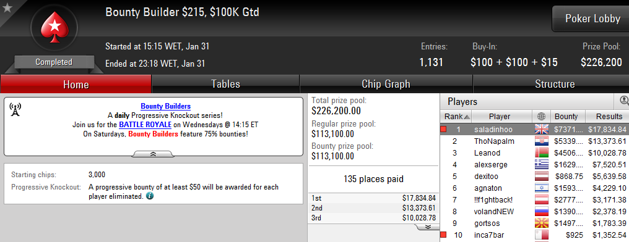Click the UK flag next to saladinhoo

tap(541, 129)
